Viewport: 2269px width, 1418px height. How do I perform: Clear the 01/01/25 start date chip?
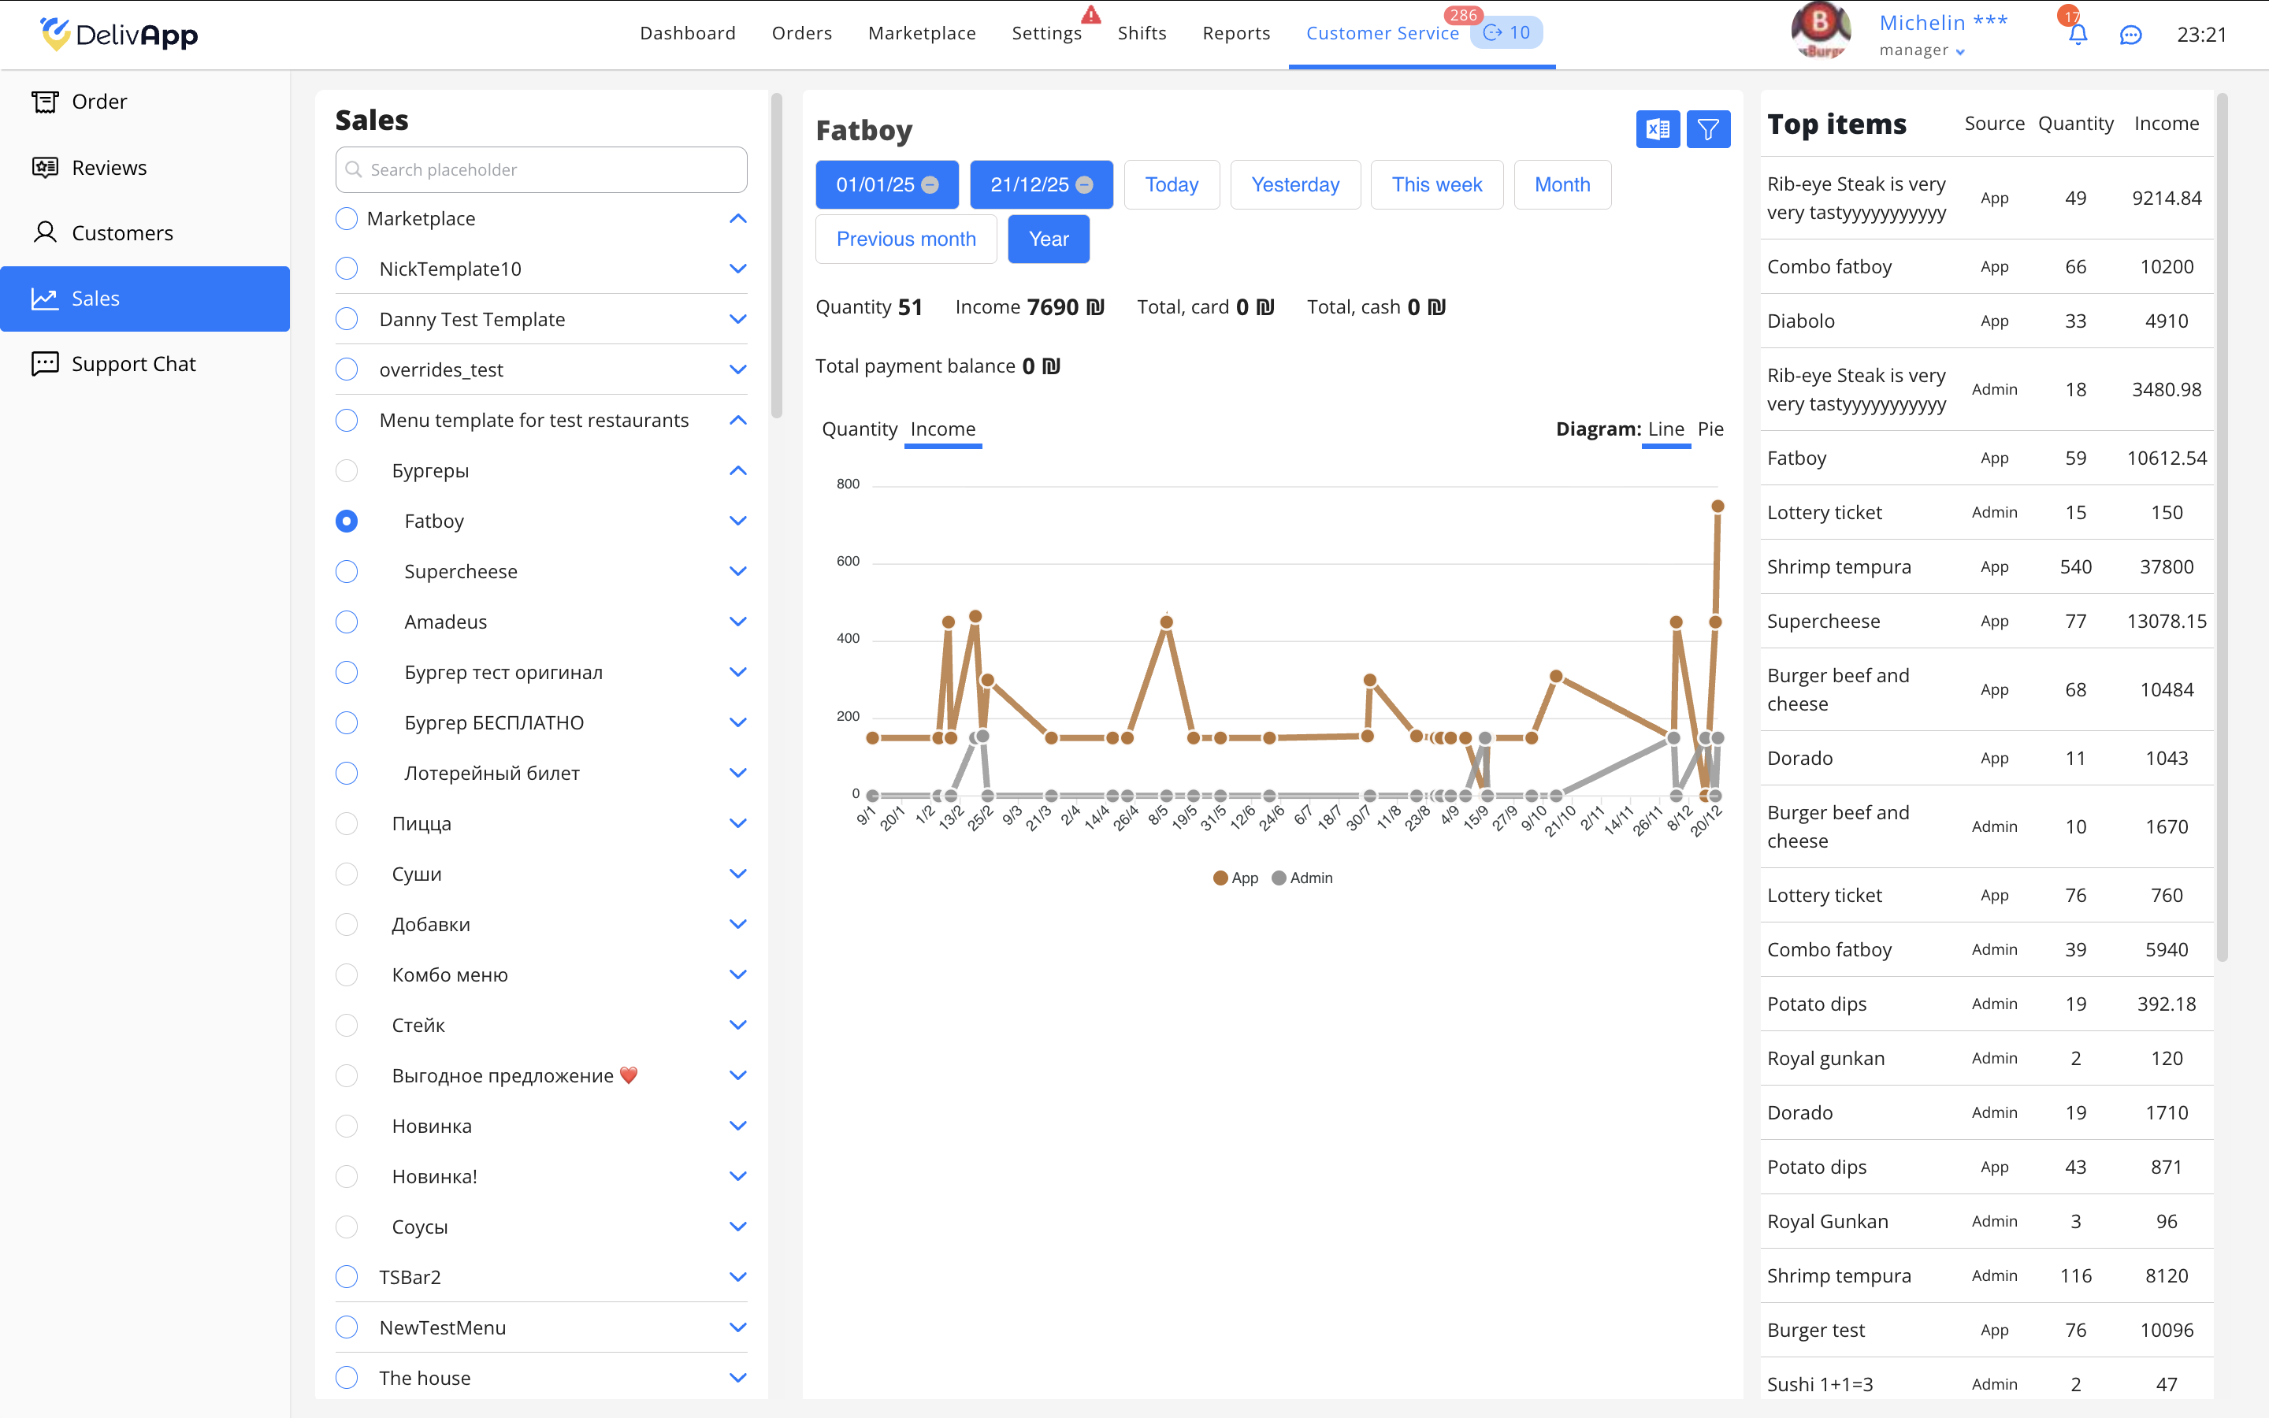pos(930,185)
